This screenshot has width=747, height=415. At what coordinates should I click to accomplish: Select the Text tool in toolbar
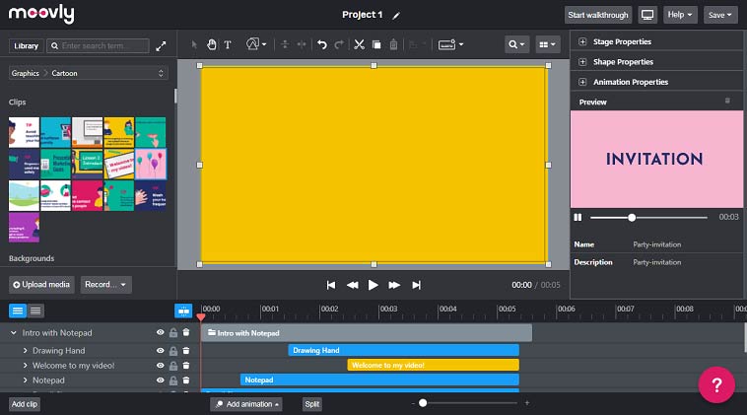pos(228,44)
